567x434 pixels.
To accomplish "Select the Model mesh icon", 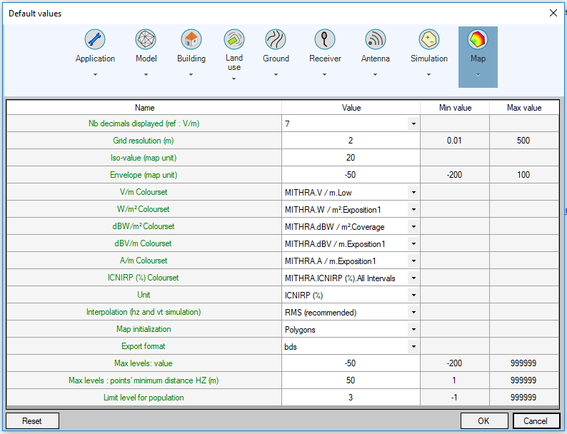I will 146,39.
